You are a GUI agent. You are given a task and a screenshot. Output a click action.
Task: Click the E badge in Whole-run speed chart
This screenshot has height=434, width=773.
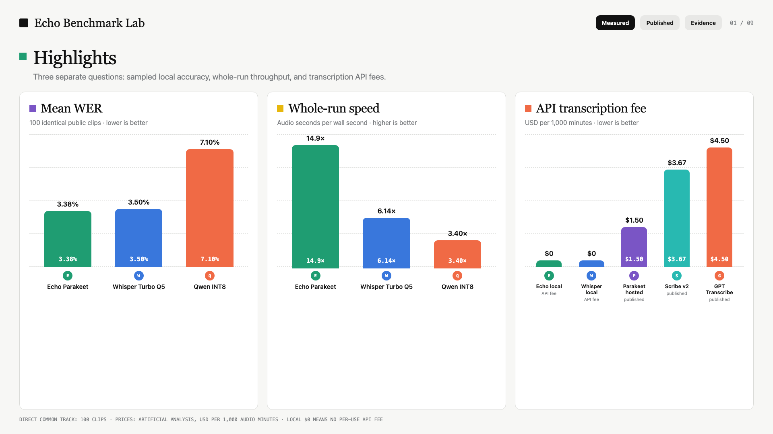(315, 276)
